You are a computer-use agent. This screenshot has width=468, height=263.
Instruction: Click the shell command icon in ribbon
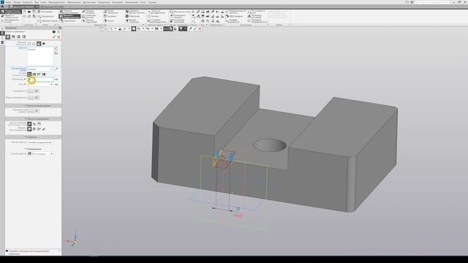pos(127,16)
